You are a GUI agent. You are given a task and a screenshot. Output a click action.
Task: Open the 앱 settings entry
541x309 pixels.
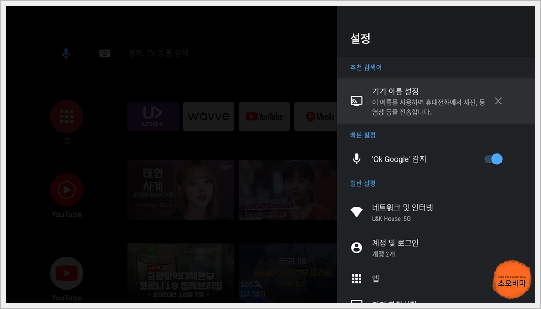tap(436, 278)
